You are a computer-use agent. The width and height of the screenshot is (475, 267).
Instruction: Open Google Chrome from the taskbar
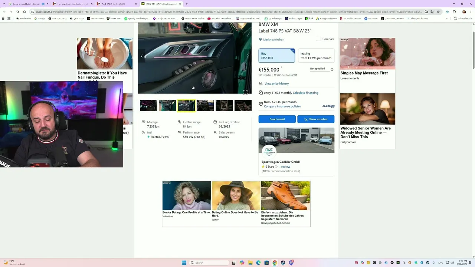[275, 263]
